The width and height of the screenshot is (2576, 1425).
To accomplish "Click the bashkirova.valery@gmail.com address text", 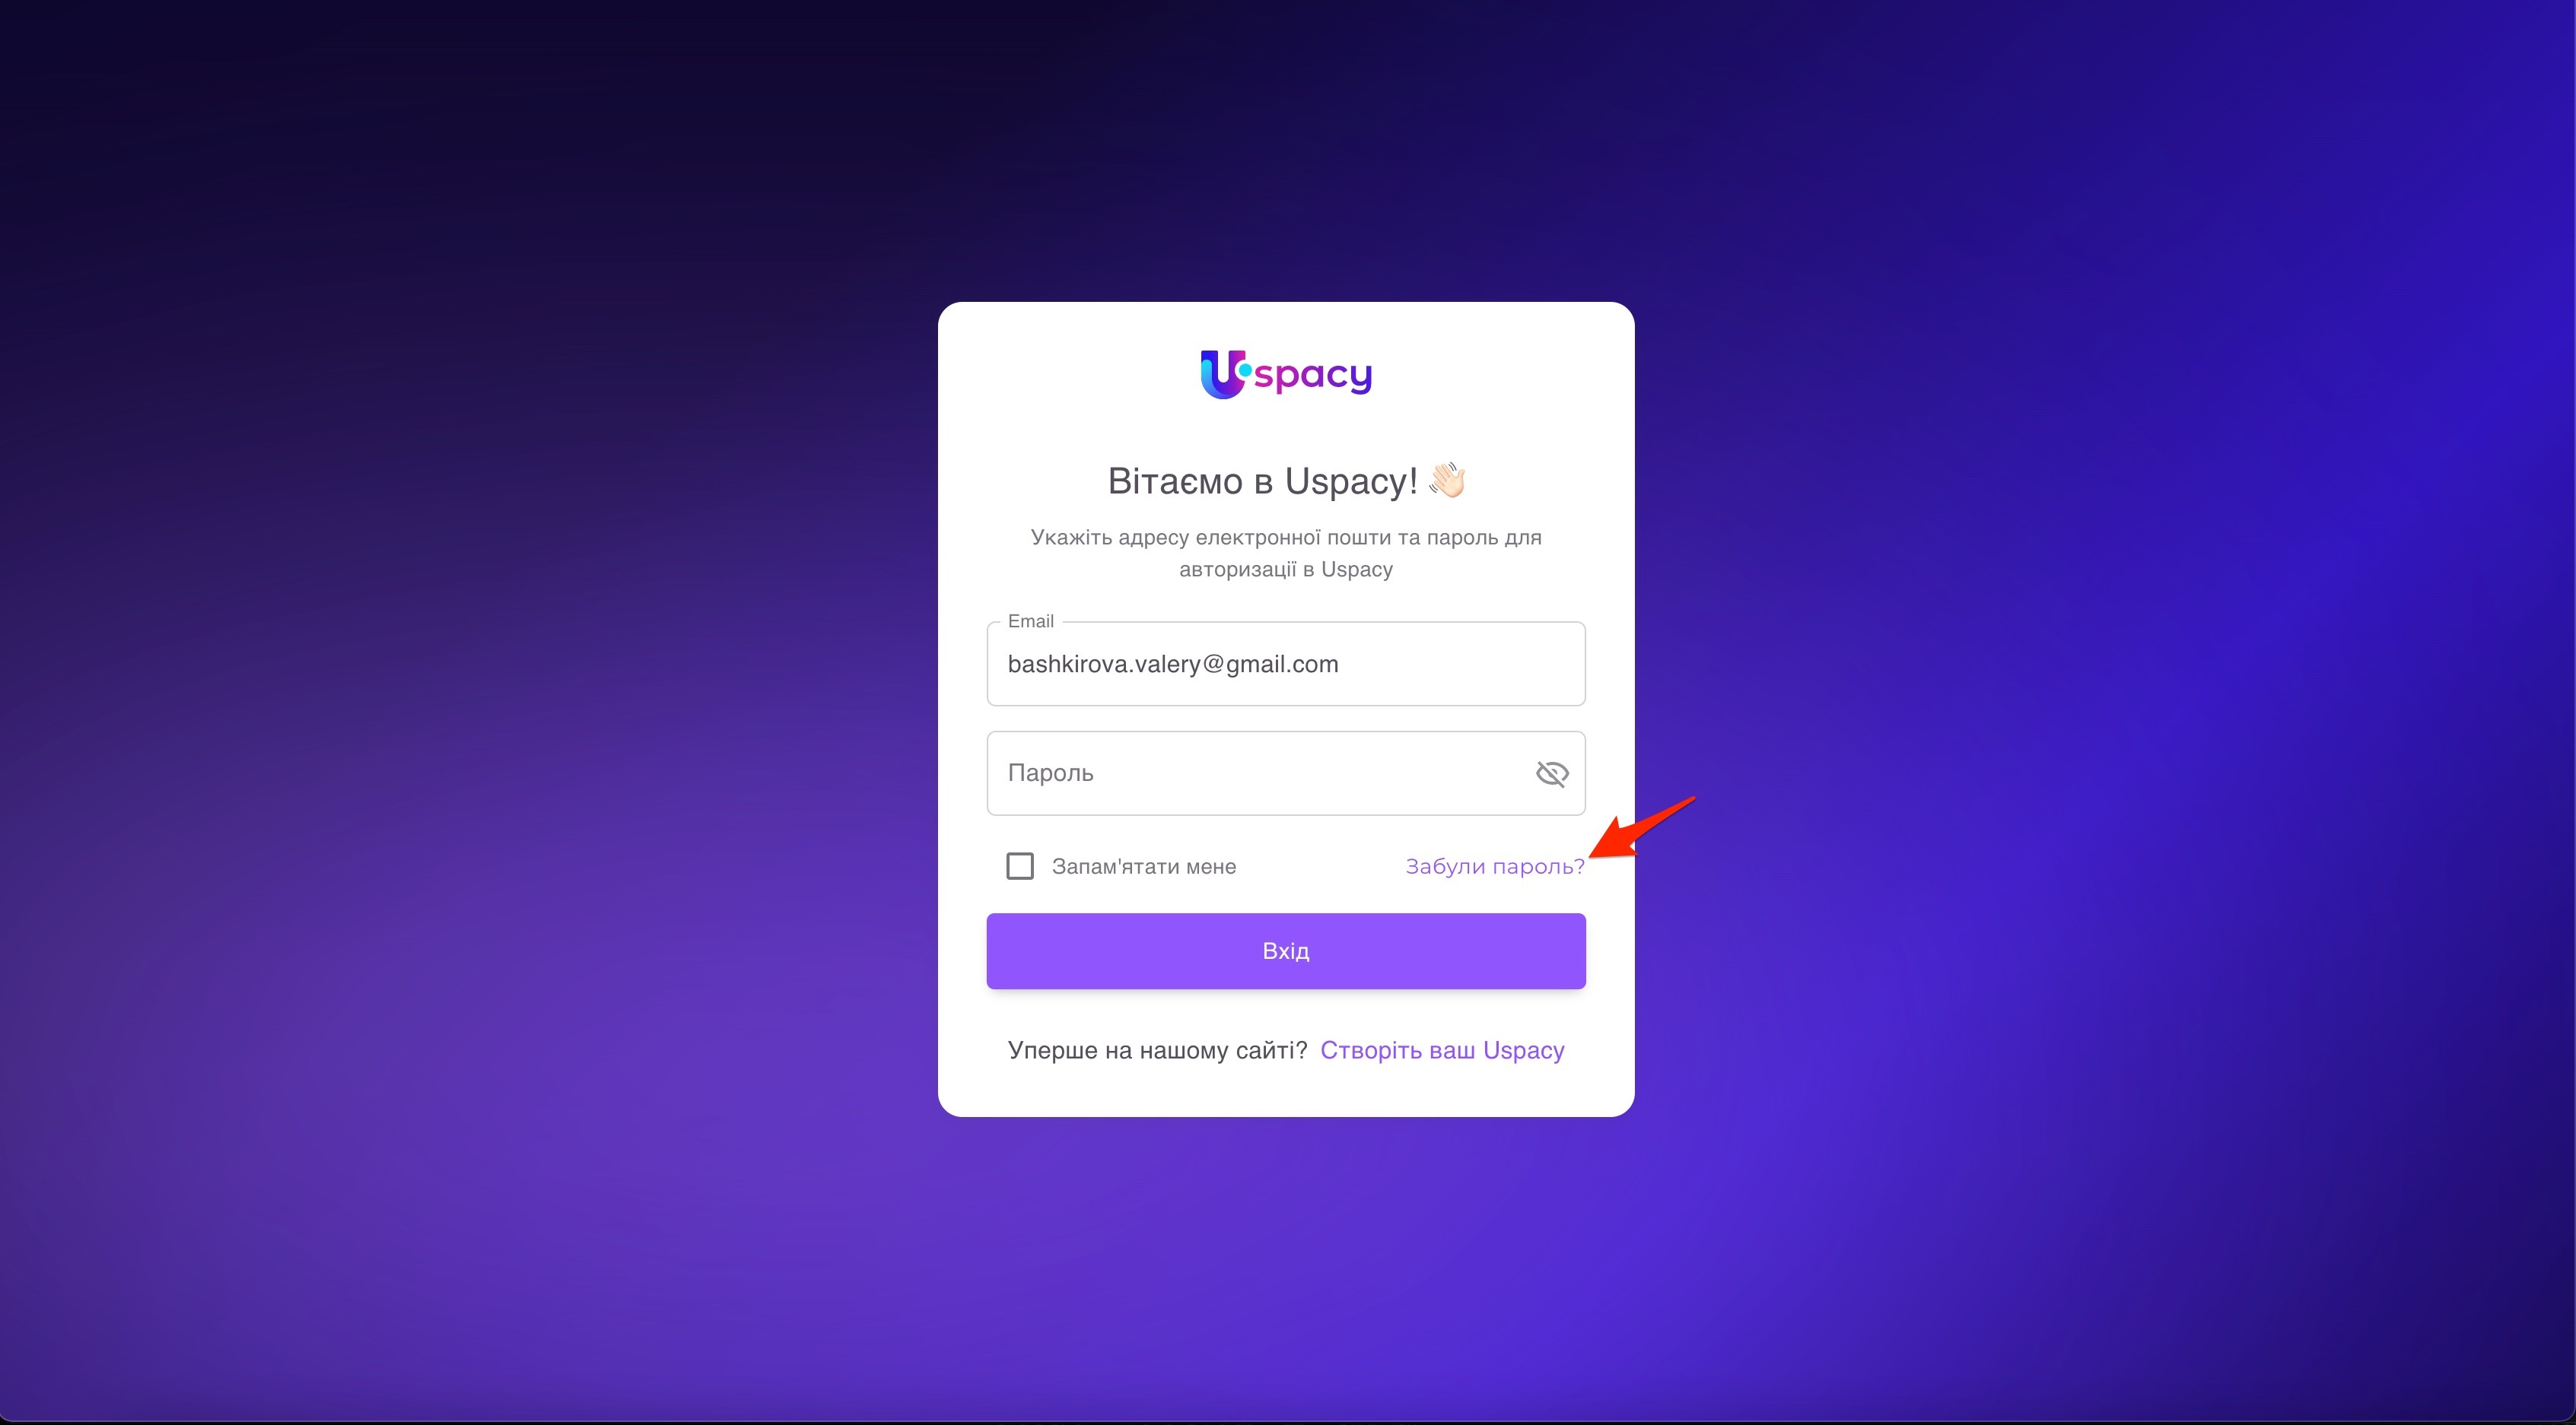I will [1173, 665].
